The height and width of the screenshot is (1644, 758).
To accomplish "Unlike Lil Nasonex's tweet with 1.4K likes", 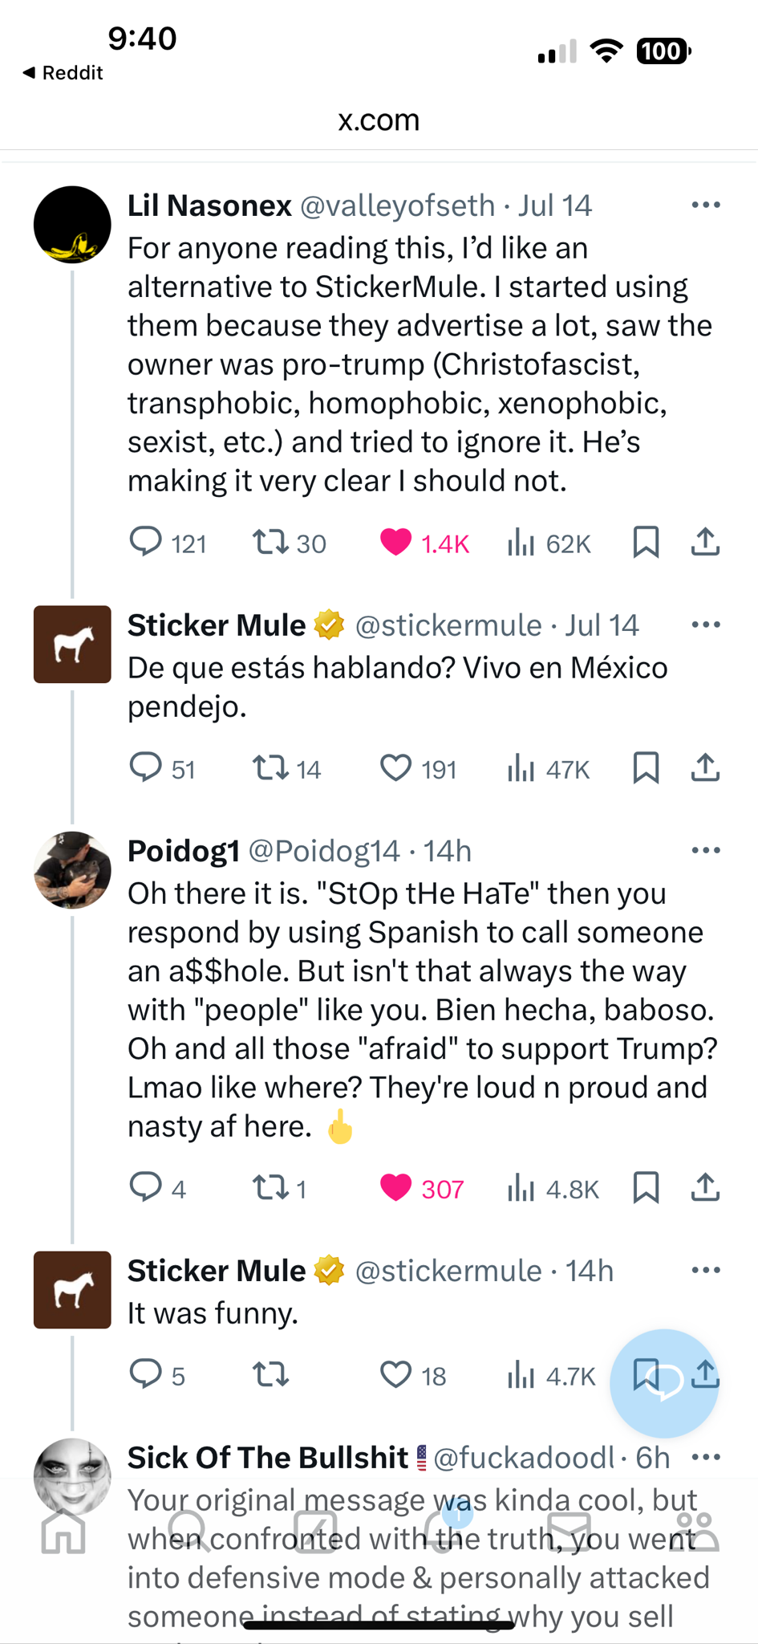I will [395, 543].
